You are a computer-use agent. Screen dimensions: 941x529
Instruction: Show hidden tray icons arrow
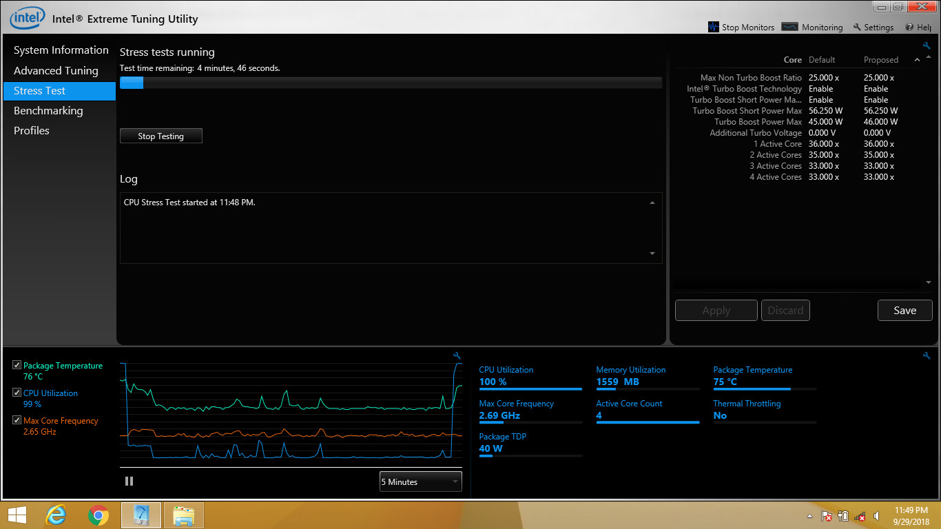point(809,516)
